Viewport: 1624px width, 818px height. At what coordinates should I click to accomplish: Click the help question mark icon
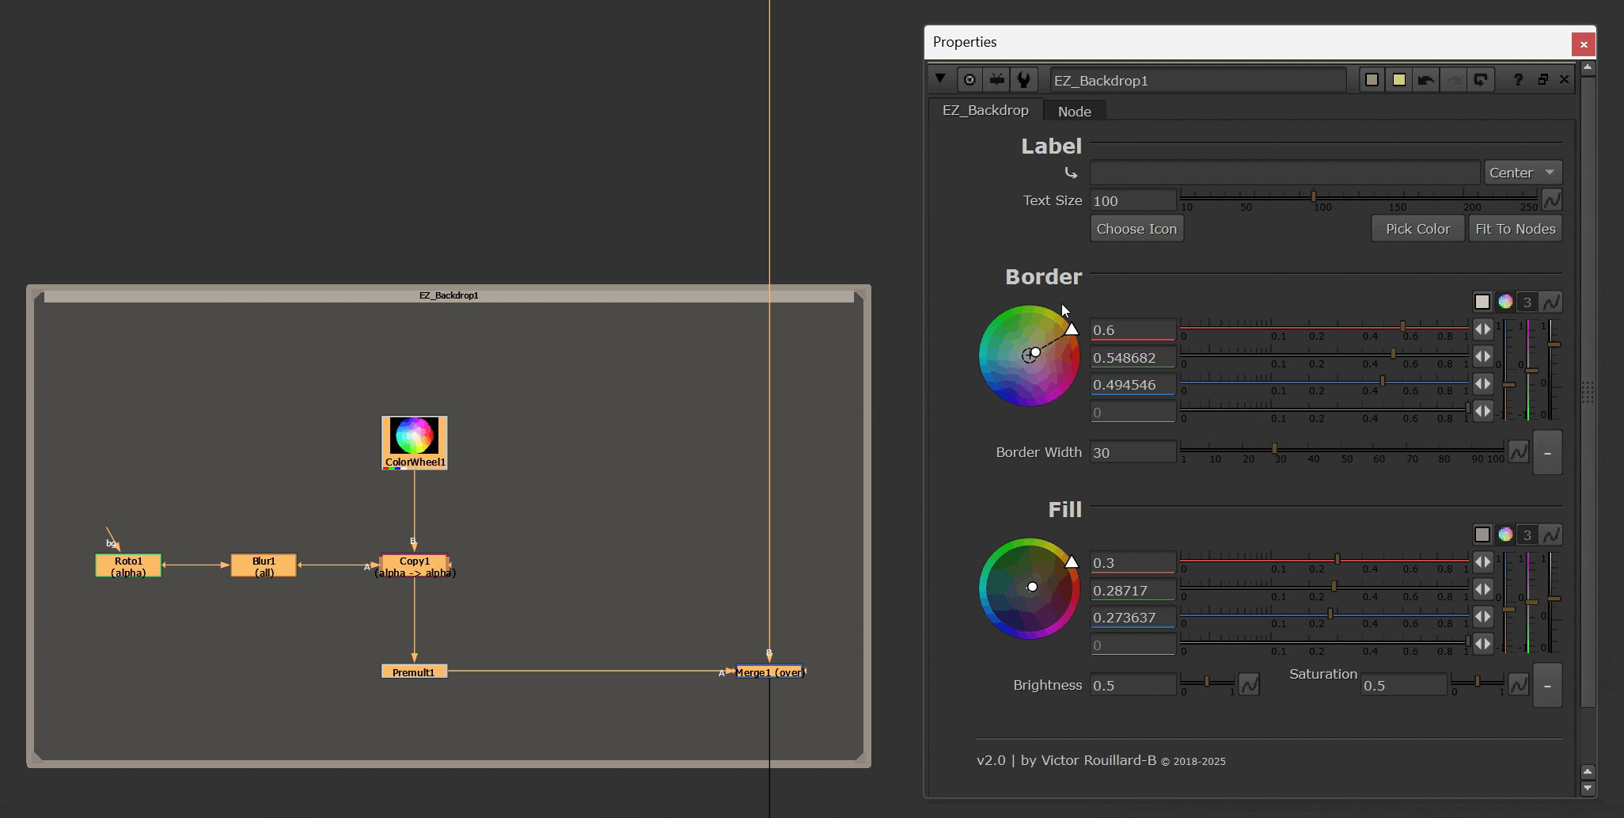coord(1517,80)
